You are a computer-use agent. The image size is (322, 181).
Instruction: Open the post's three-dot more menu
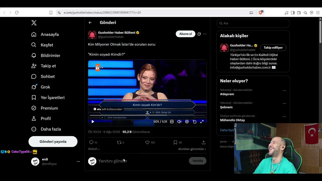[205, 34]
